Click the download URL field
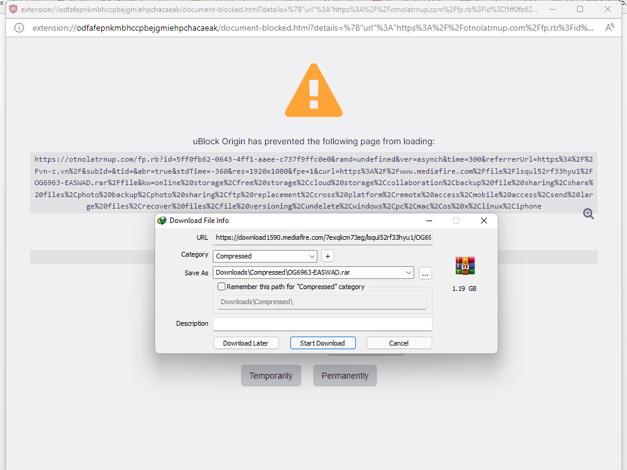 coord(323,238)
